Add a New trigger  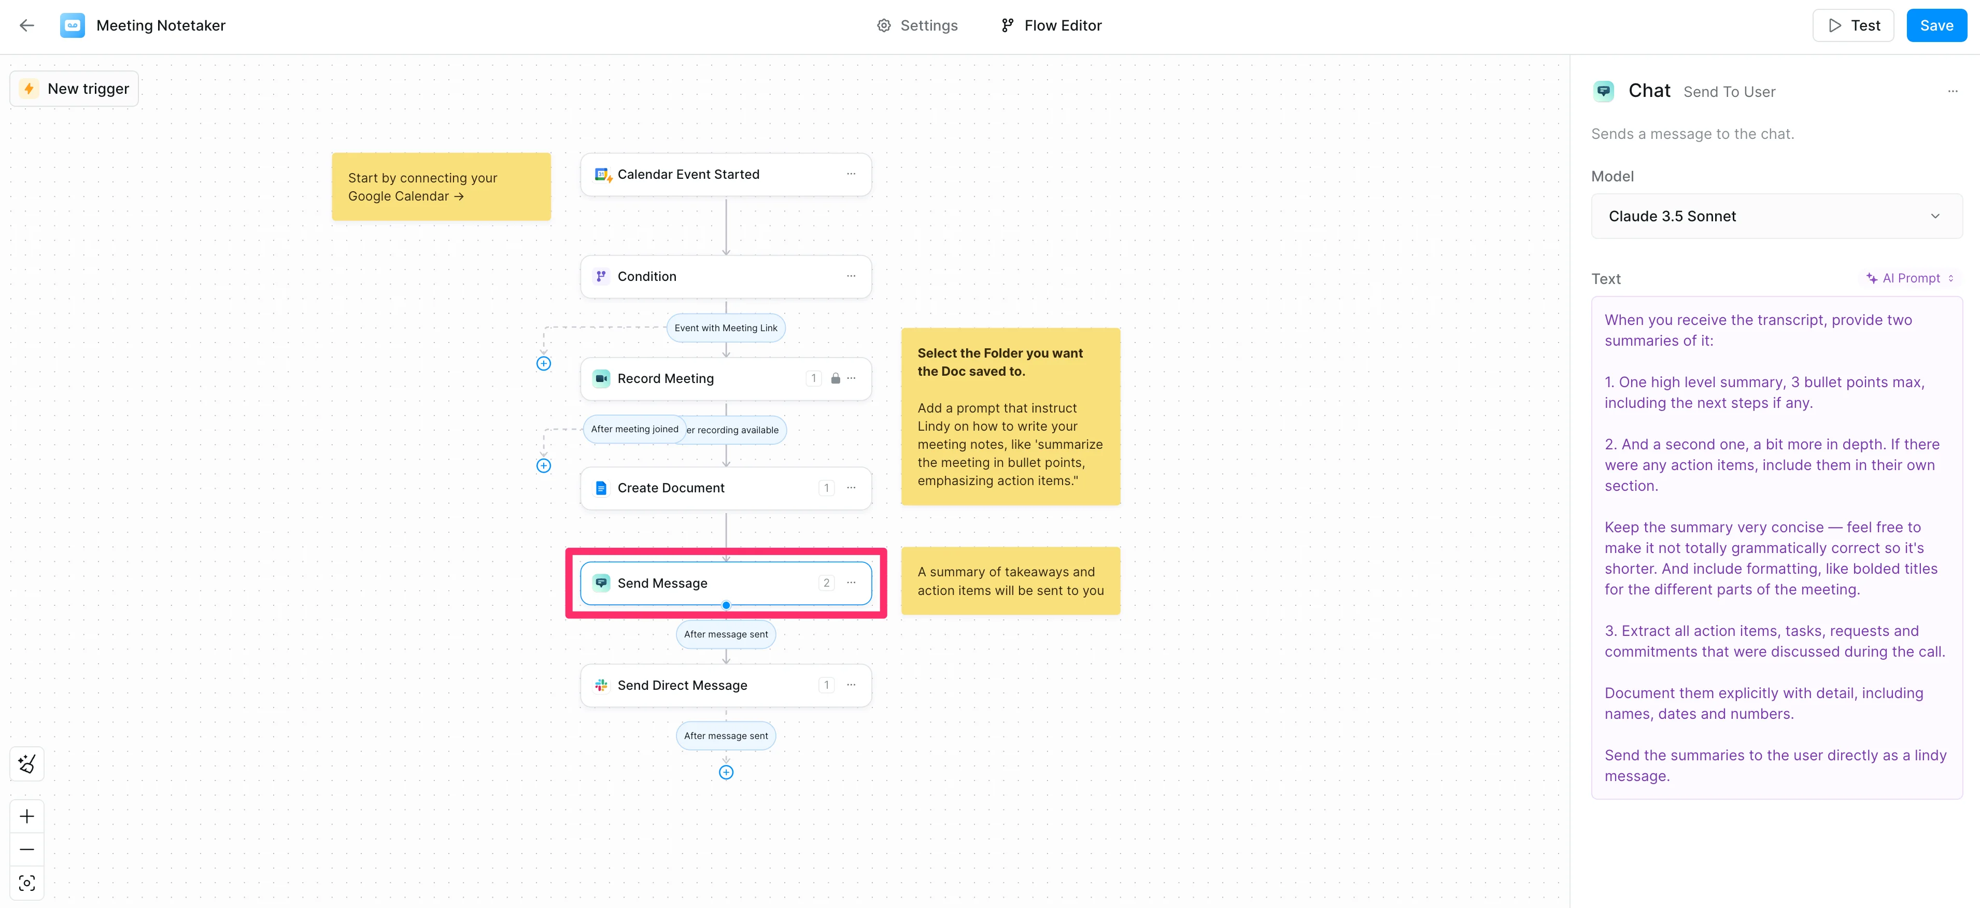point(75,89)
